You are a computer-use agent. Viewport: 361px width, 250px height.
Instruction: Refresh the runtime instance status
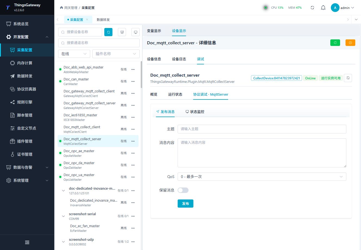click(x=348, y=78)
